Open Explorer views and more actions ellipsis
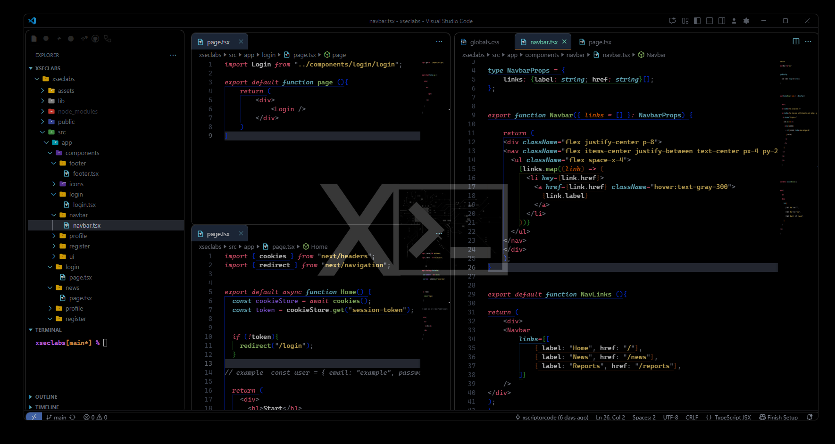Viewport: 835px width, 444px height. point(173,55)
